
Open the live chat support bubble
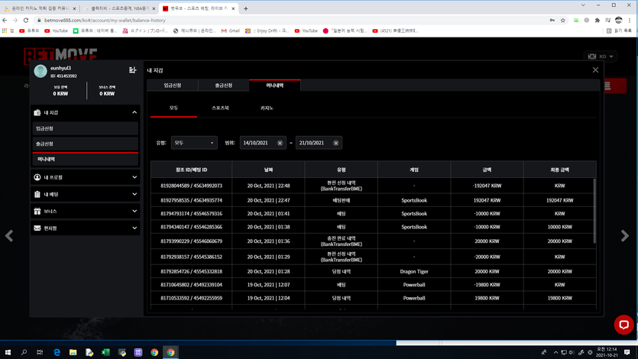coord(623,325)
